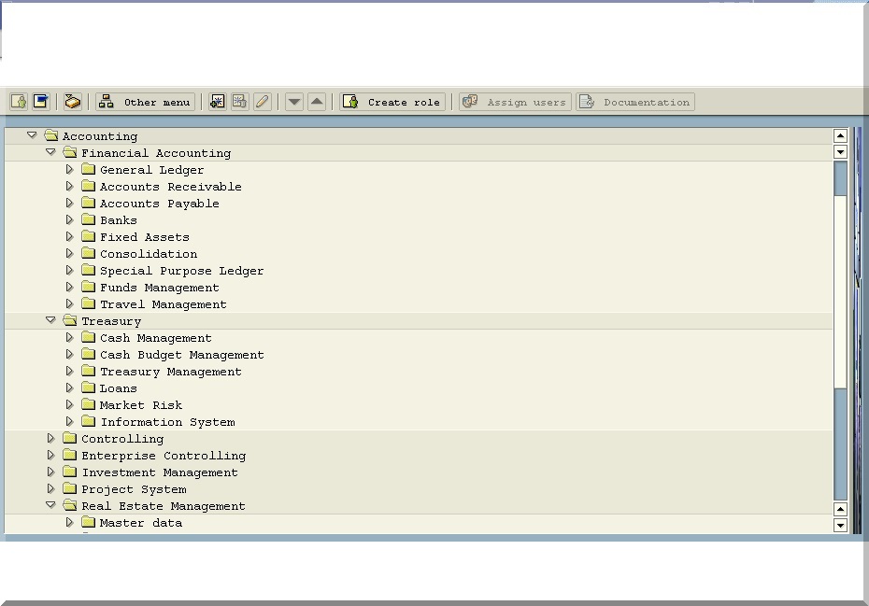Click the Market Risk folder icon

88,404
